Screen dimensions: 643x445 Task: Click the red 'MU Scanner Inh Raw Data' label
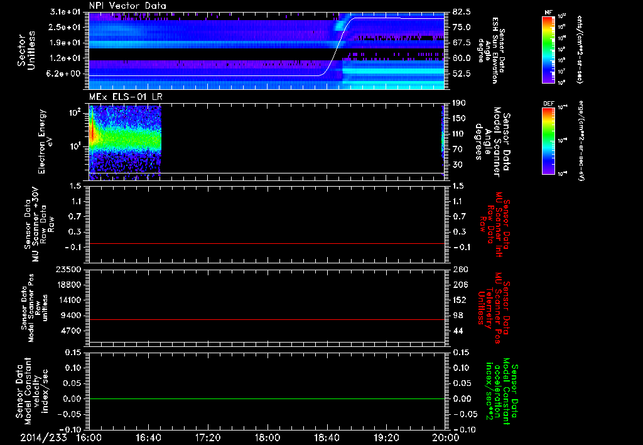point(495,224)
